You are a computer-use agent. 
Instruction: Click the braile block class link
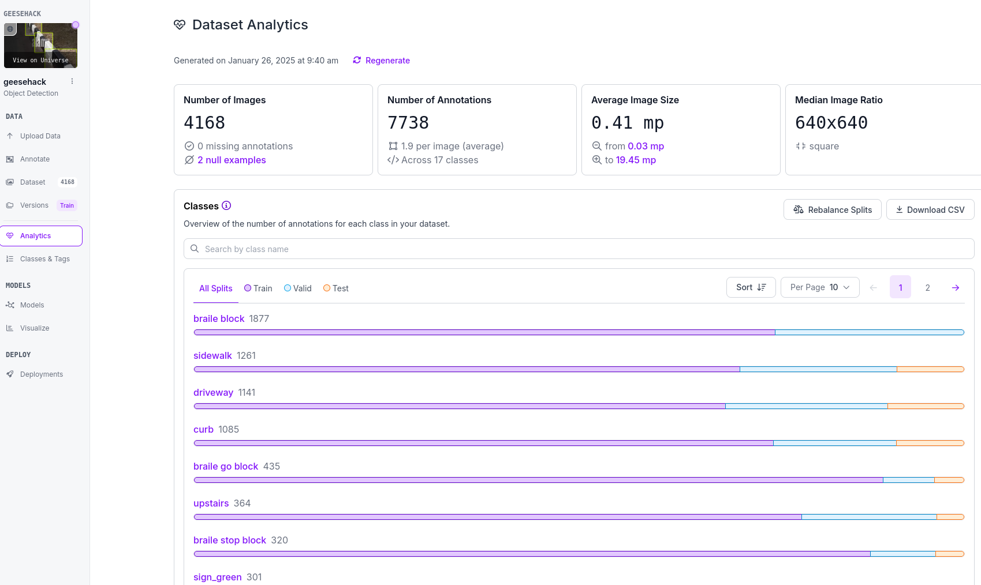click(x=219, y=318)
